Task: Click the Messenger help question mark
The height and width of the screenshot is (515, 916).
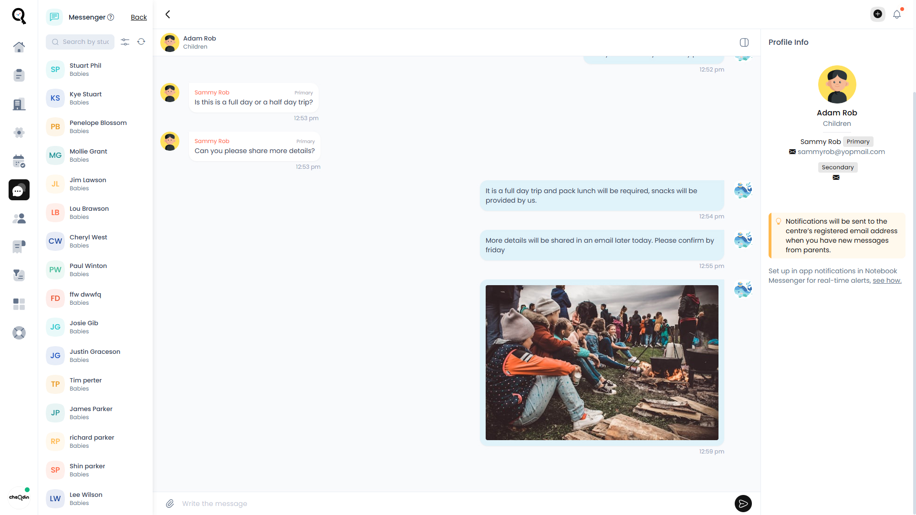Action: tap(111, 17)
